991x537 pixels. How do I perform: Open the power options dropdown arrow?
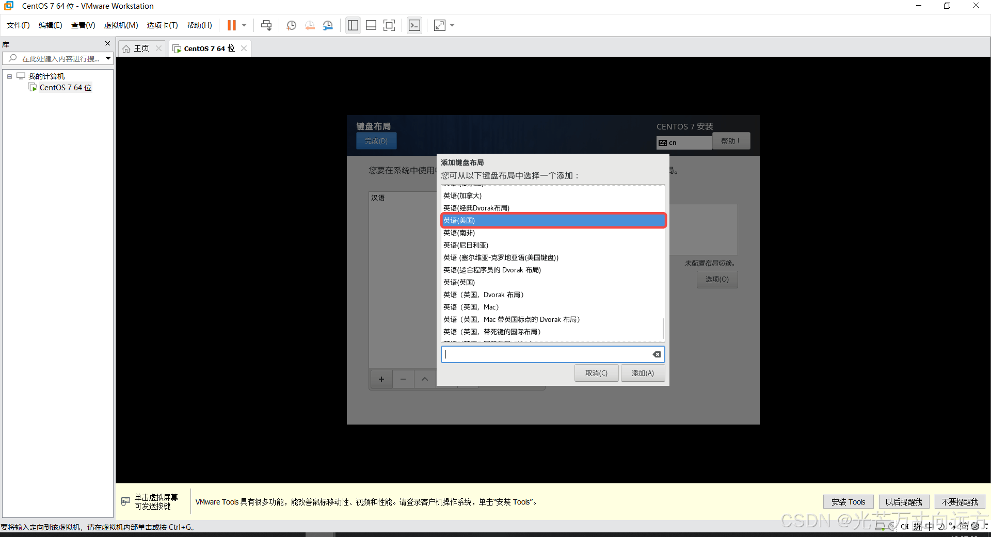pyautogui.click(x=244, y=25)
